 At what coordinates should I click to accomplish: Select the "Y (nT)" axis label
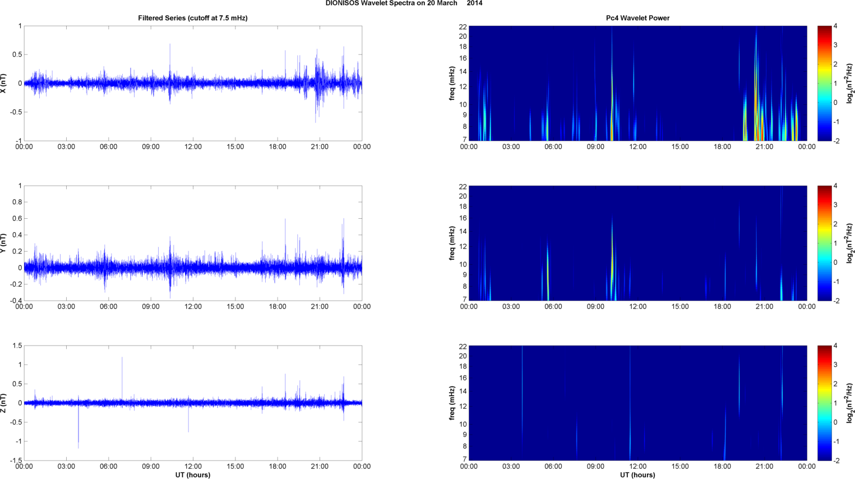point(4,243)
